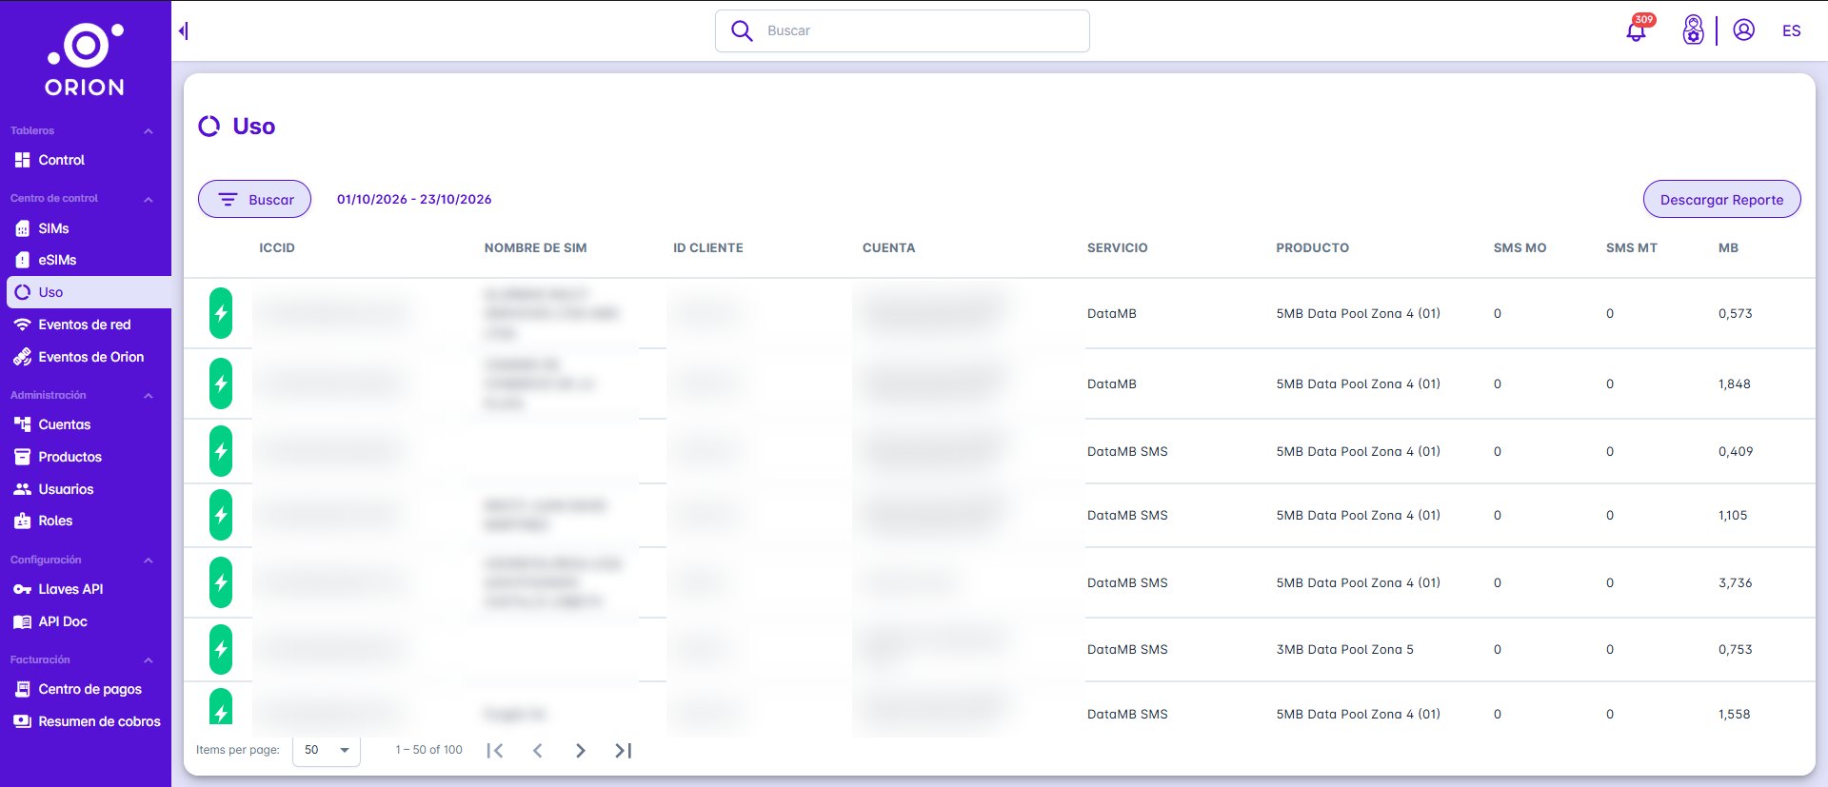This screenshot has height=787, width=1828.
Task: Open the items per page dropdown
Action: (x=327, y=750)
